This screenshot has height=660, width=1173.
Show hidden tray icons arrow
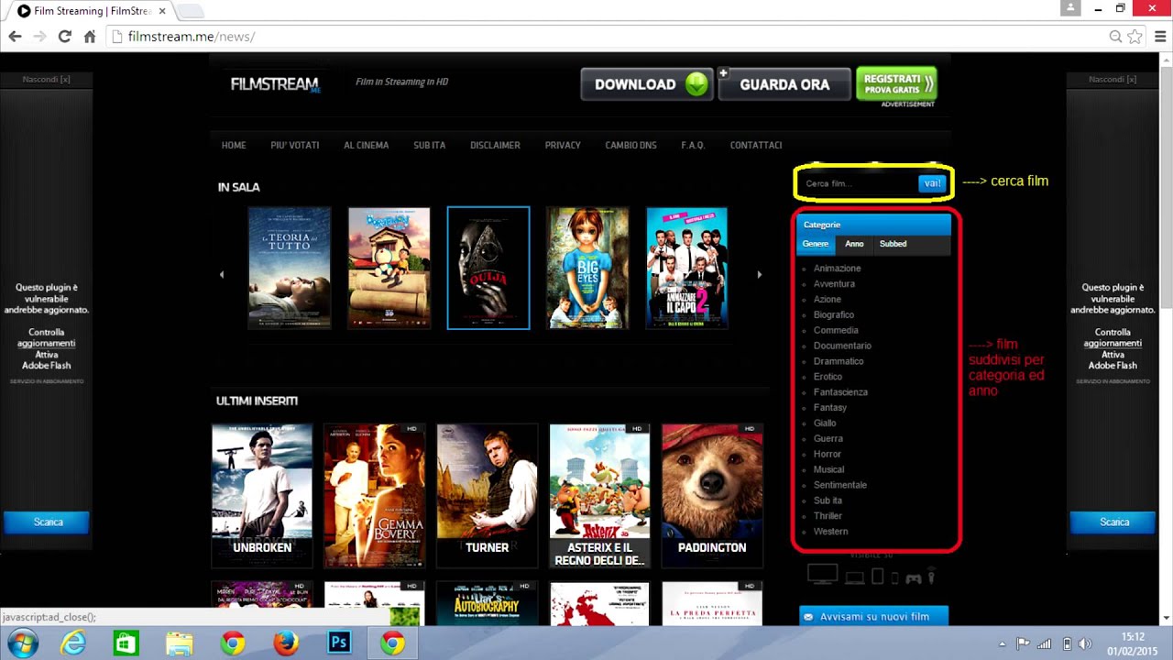coord(1002,643)
